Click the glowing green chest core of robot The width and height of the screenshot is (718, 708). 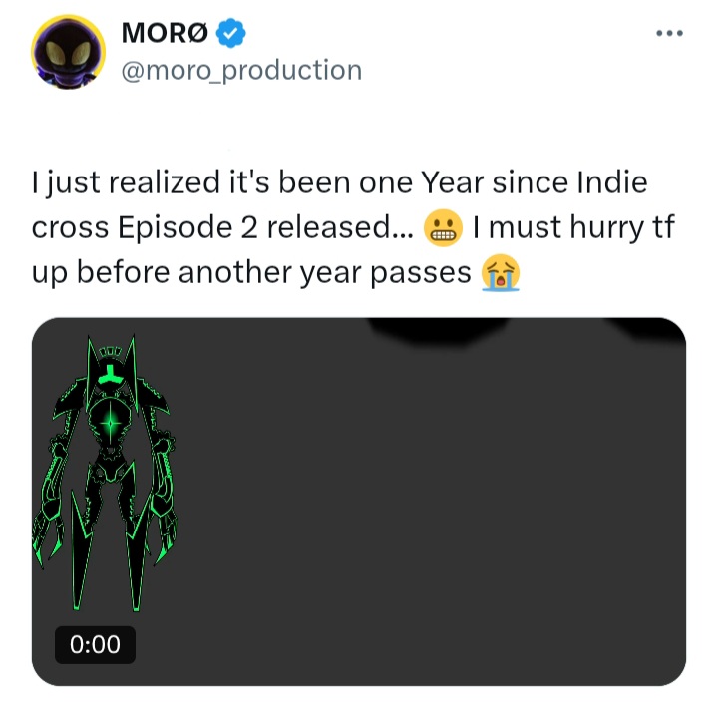click(x=110, y=422)
